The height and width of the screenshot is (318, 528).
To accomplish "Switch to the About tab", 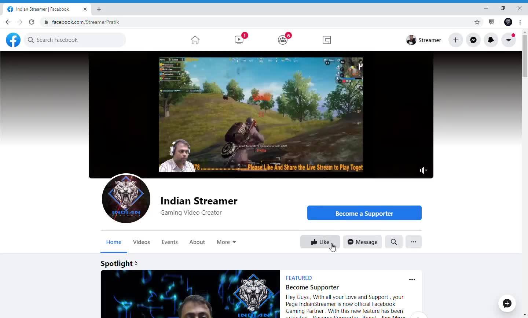I will (197, 242).
